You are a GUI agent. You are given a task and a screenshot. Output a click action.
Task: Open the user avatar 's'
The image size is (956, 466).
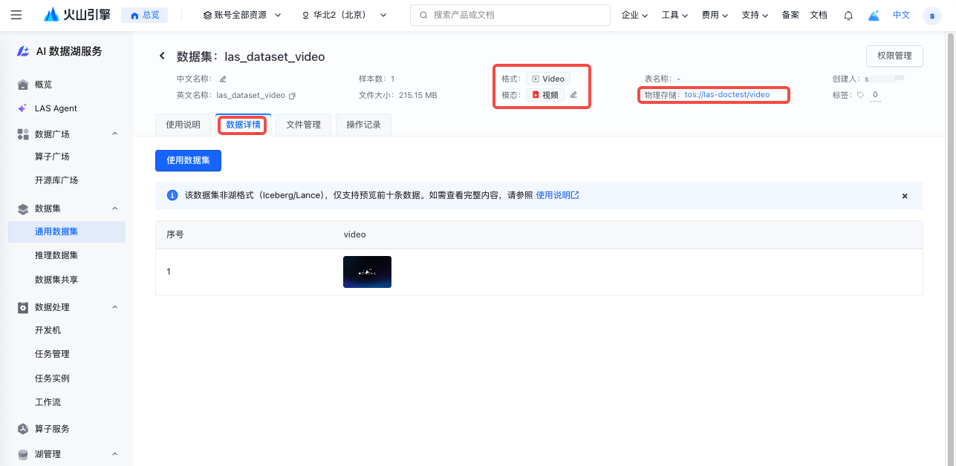click(932, 16)
